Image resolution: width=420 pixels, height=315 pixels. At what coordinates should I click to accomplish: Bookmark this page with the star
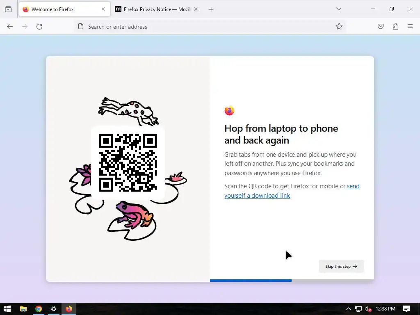pyautogui.click(x=339, y=26)
